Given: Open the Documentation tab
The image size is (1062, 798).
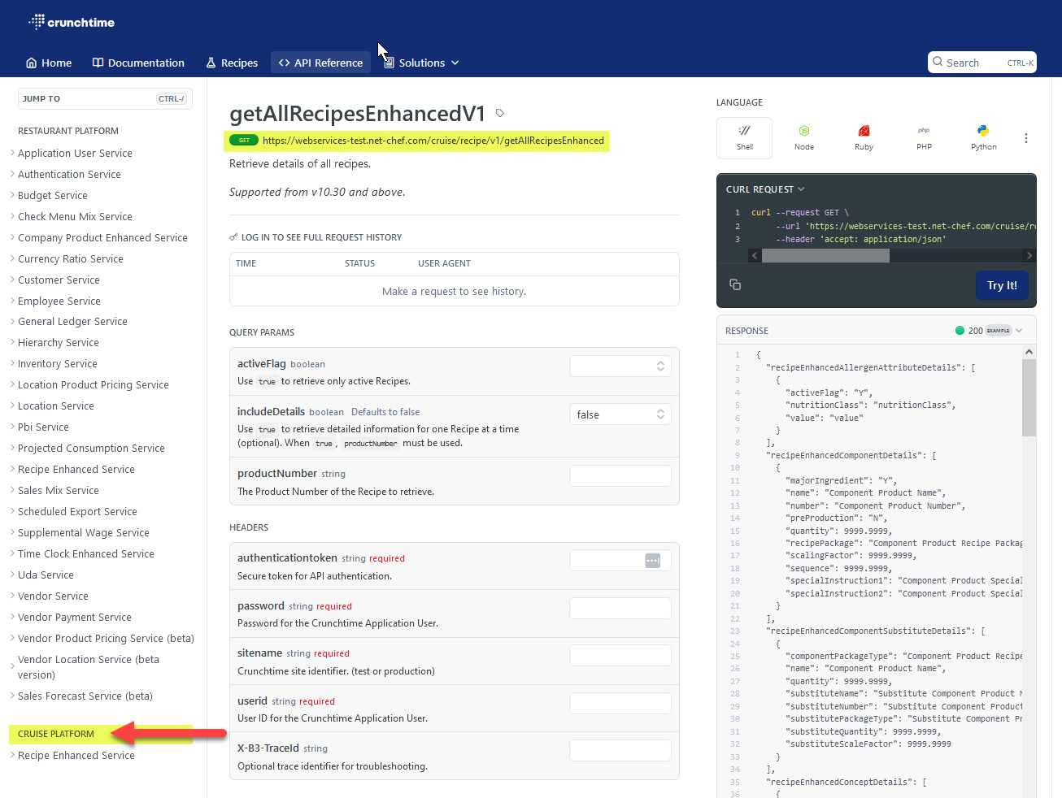Looking at the screenshot, I should [x=138, y=63].
